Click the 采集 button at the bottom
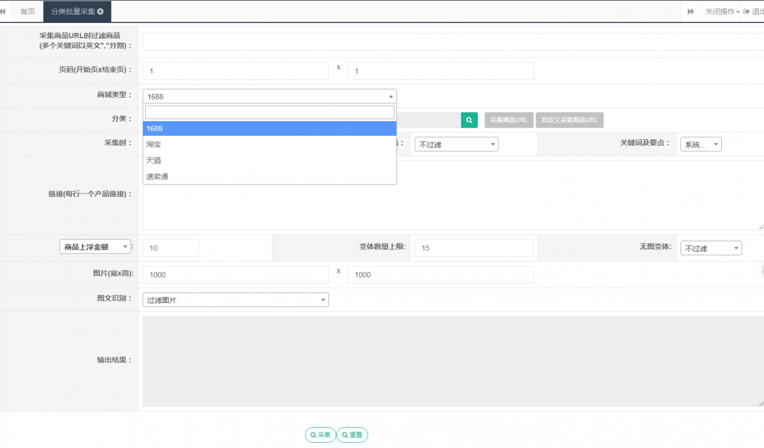 pos(320,435)
